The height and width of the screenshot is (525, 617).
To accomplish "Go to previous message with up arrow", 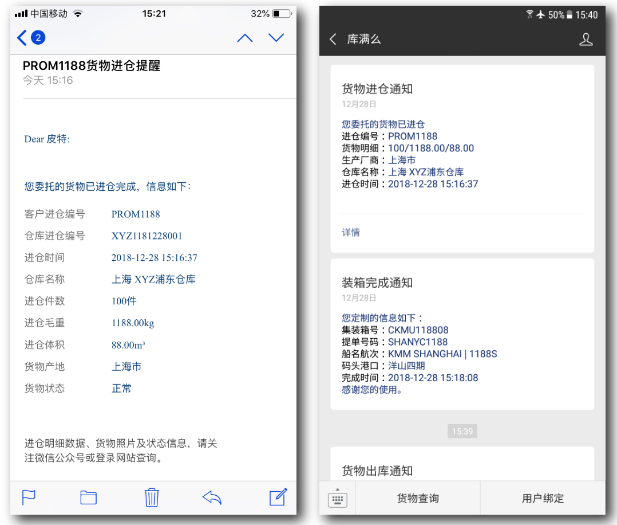I will [x=244, y=38].
